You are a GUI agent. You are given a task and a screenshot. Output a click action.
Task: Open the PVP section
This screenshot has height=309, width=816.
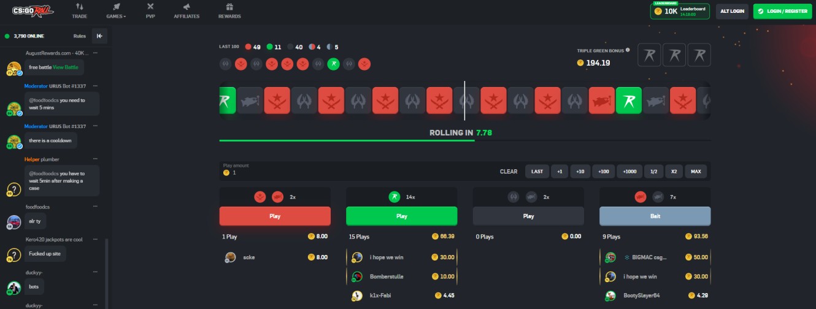point(150,11)
